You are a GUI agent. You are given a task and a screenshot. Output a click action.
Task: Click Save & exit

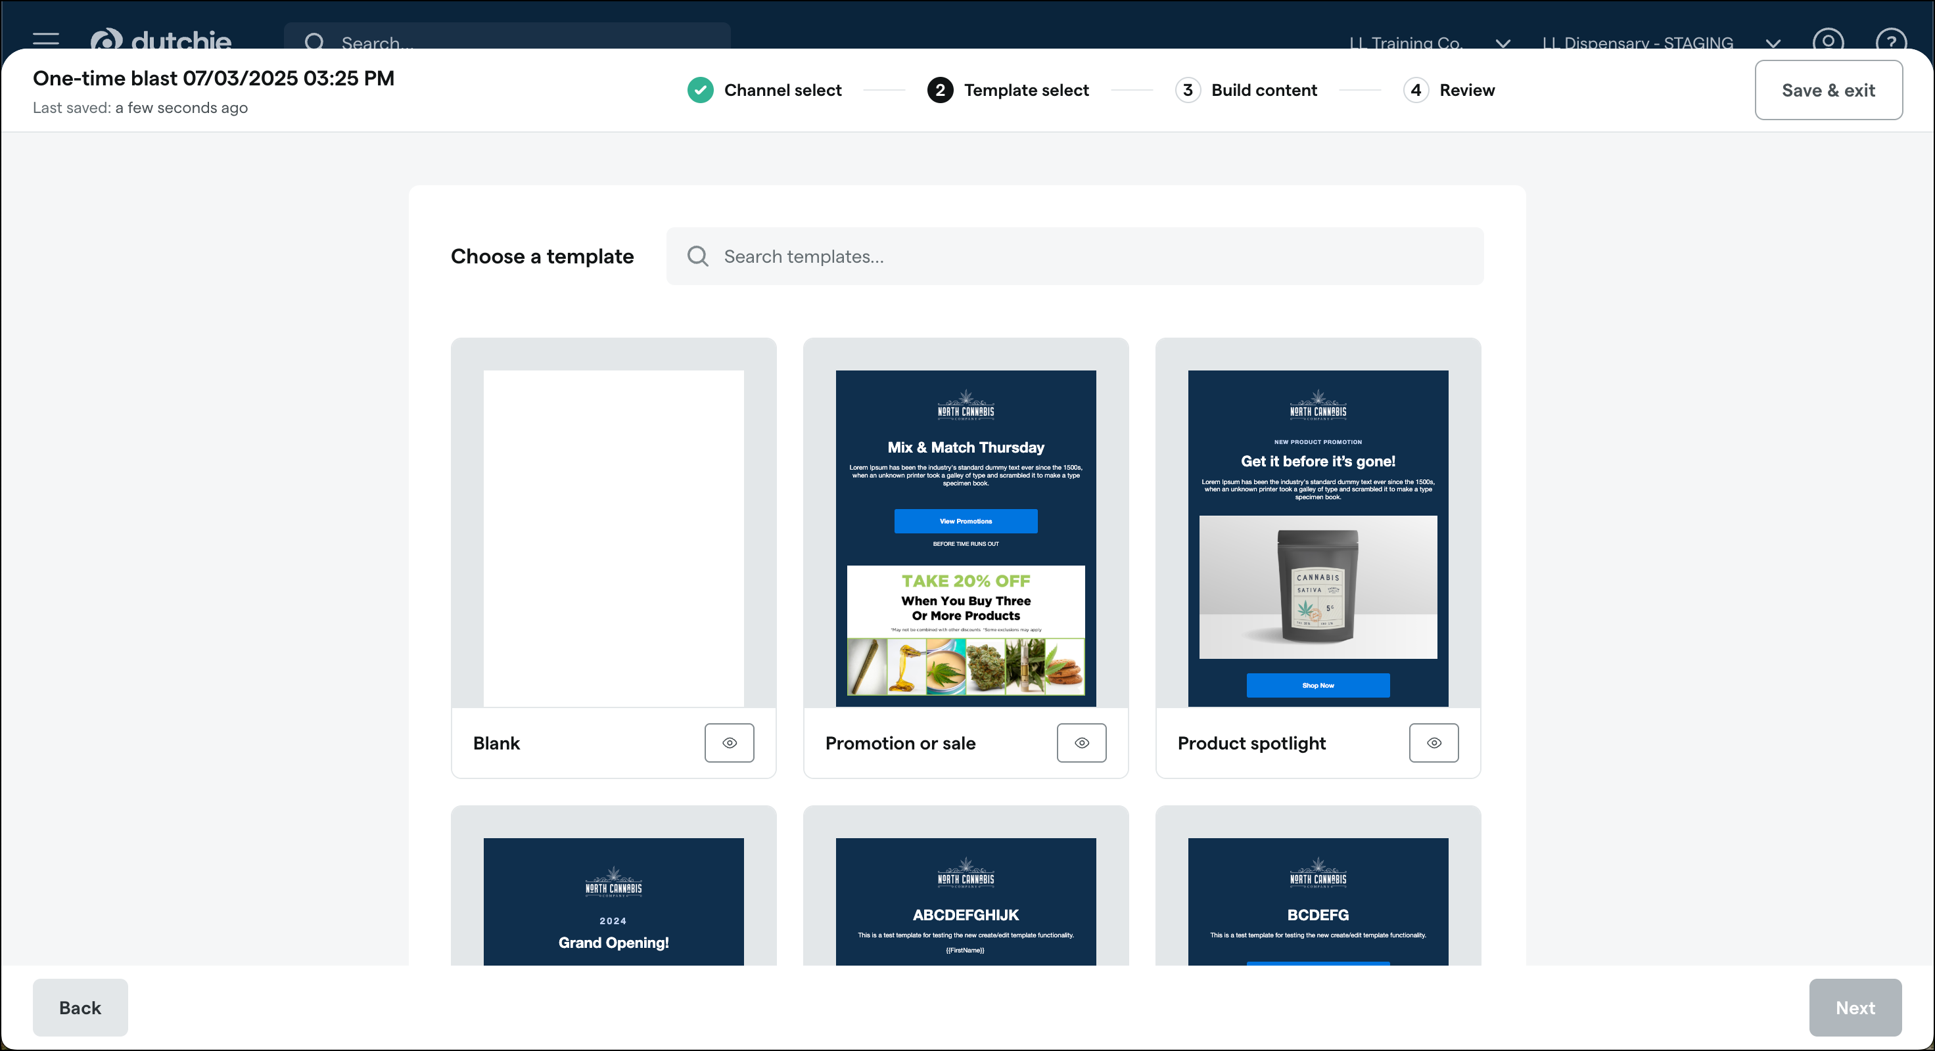(1829, 90)
